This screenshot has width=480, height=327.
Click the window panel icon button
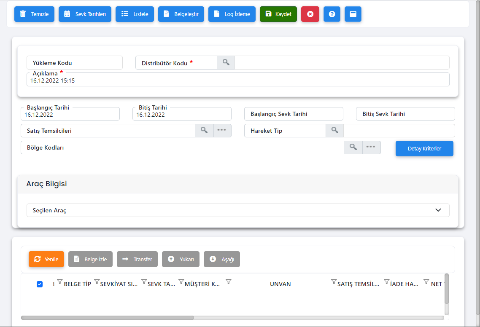(x=353, y=14)
